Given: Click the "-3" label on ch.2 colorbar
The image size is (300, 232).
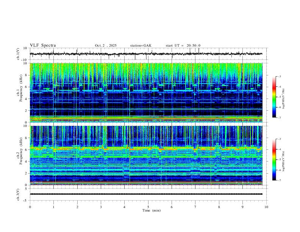Looking at the screenshot, I should click(279, 139).
